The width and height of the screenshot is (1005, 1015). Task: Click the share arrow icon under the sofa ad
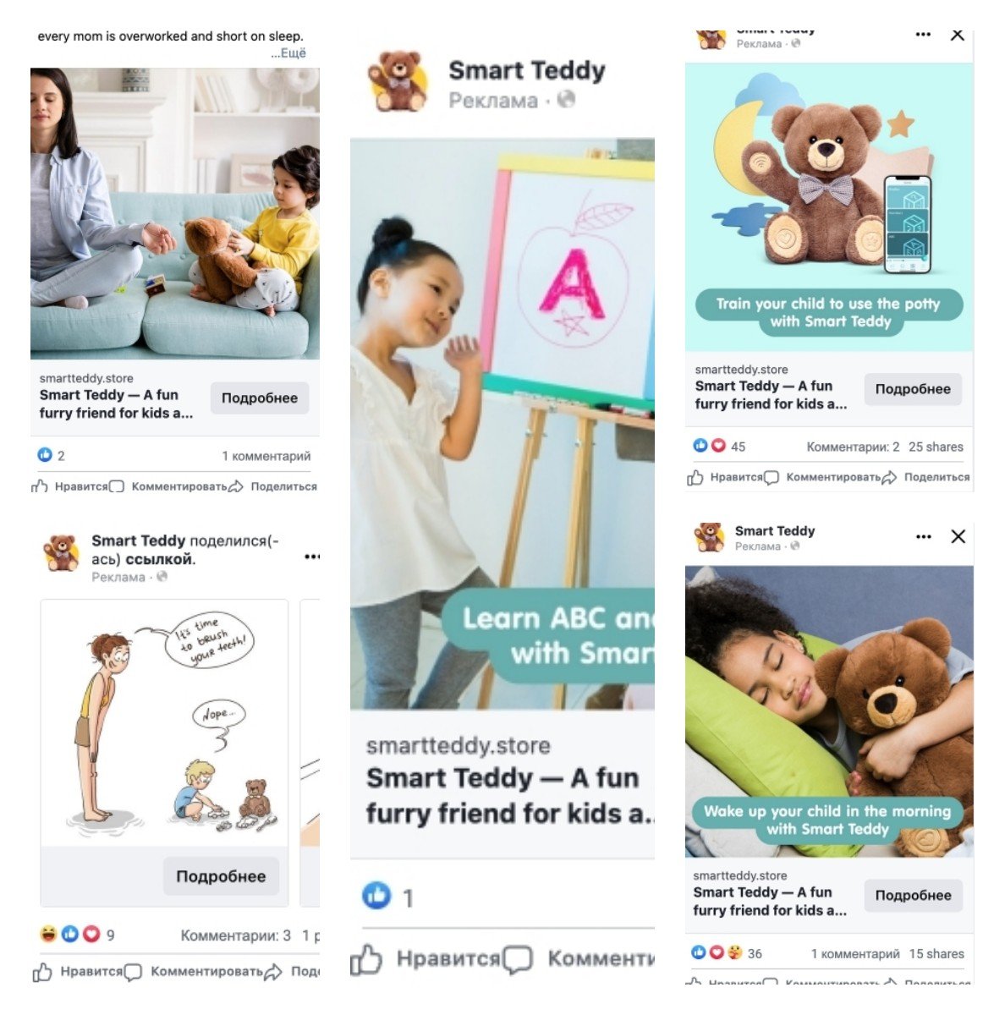point(236,486)
